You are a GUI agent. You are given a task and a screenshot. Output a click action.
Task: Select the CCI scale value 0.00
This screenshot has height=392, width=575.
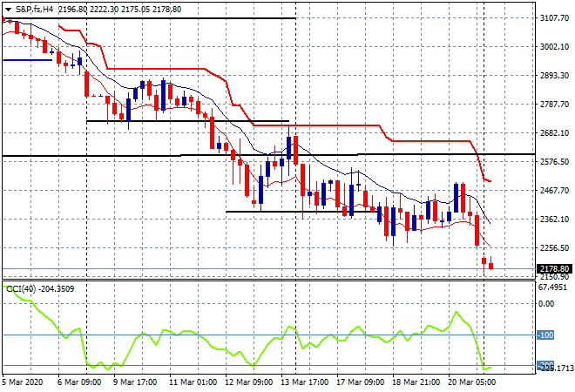[x=546, y=304]
